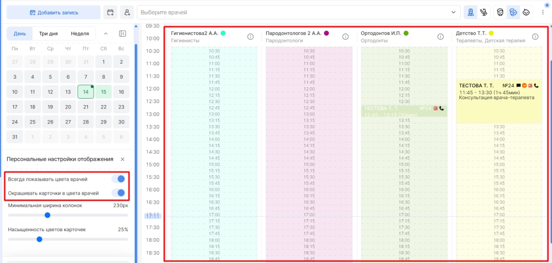Viewport: 552px width, 263px height.
Task: Click Терапевты, Детская терапия specialty text
Action: click(x=491, y=40)
